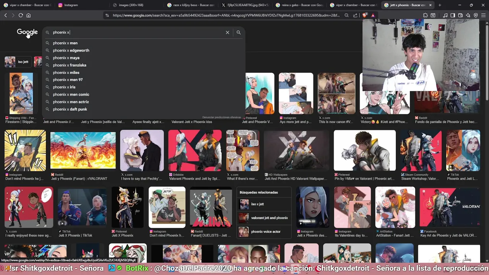Open TikTok Phoenix and Jett image
This screenshot has height=275, width=489.
pos(463,150)
